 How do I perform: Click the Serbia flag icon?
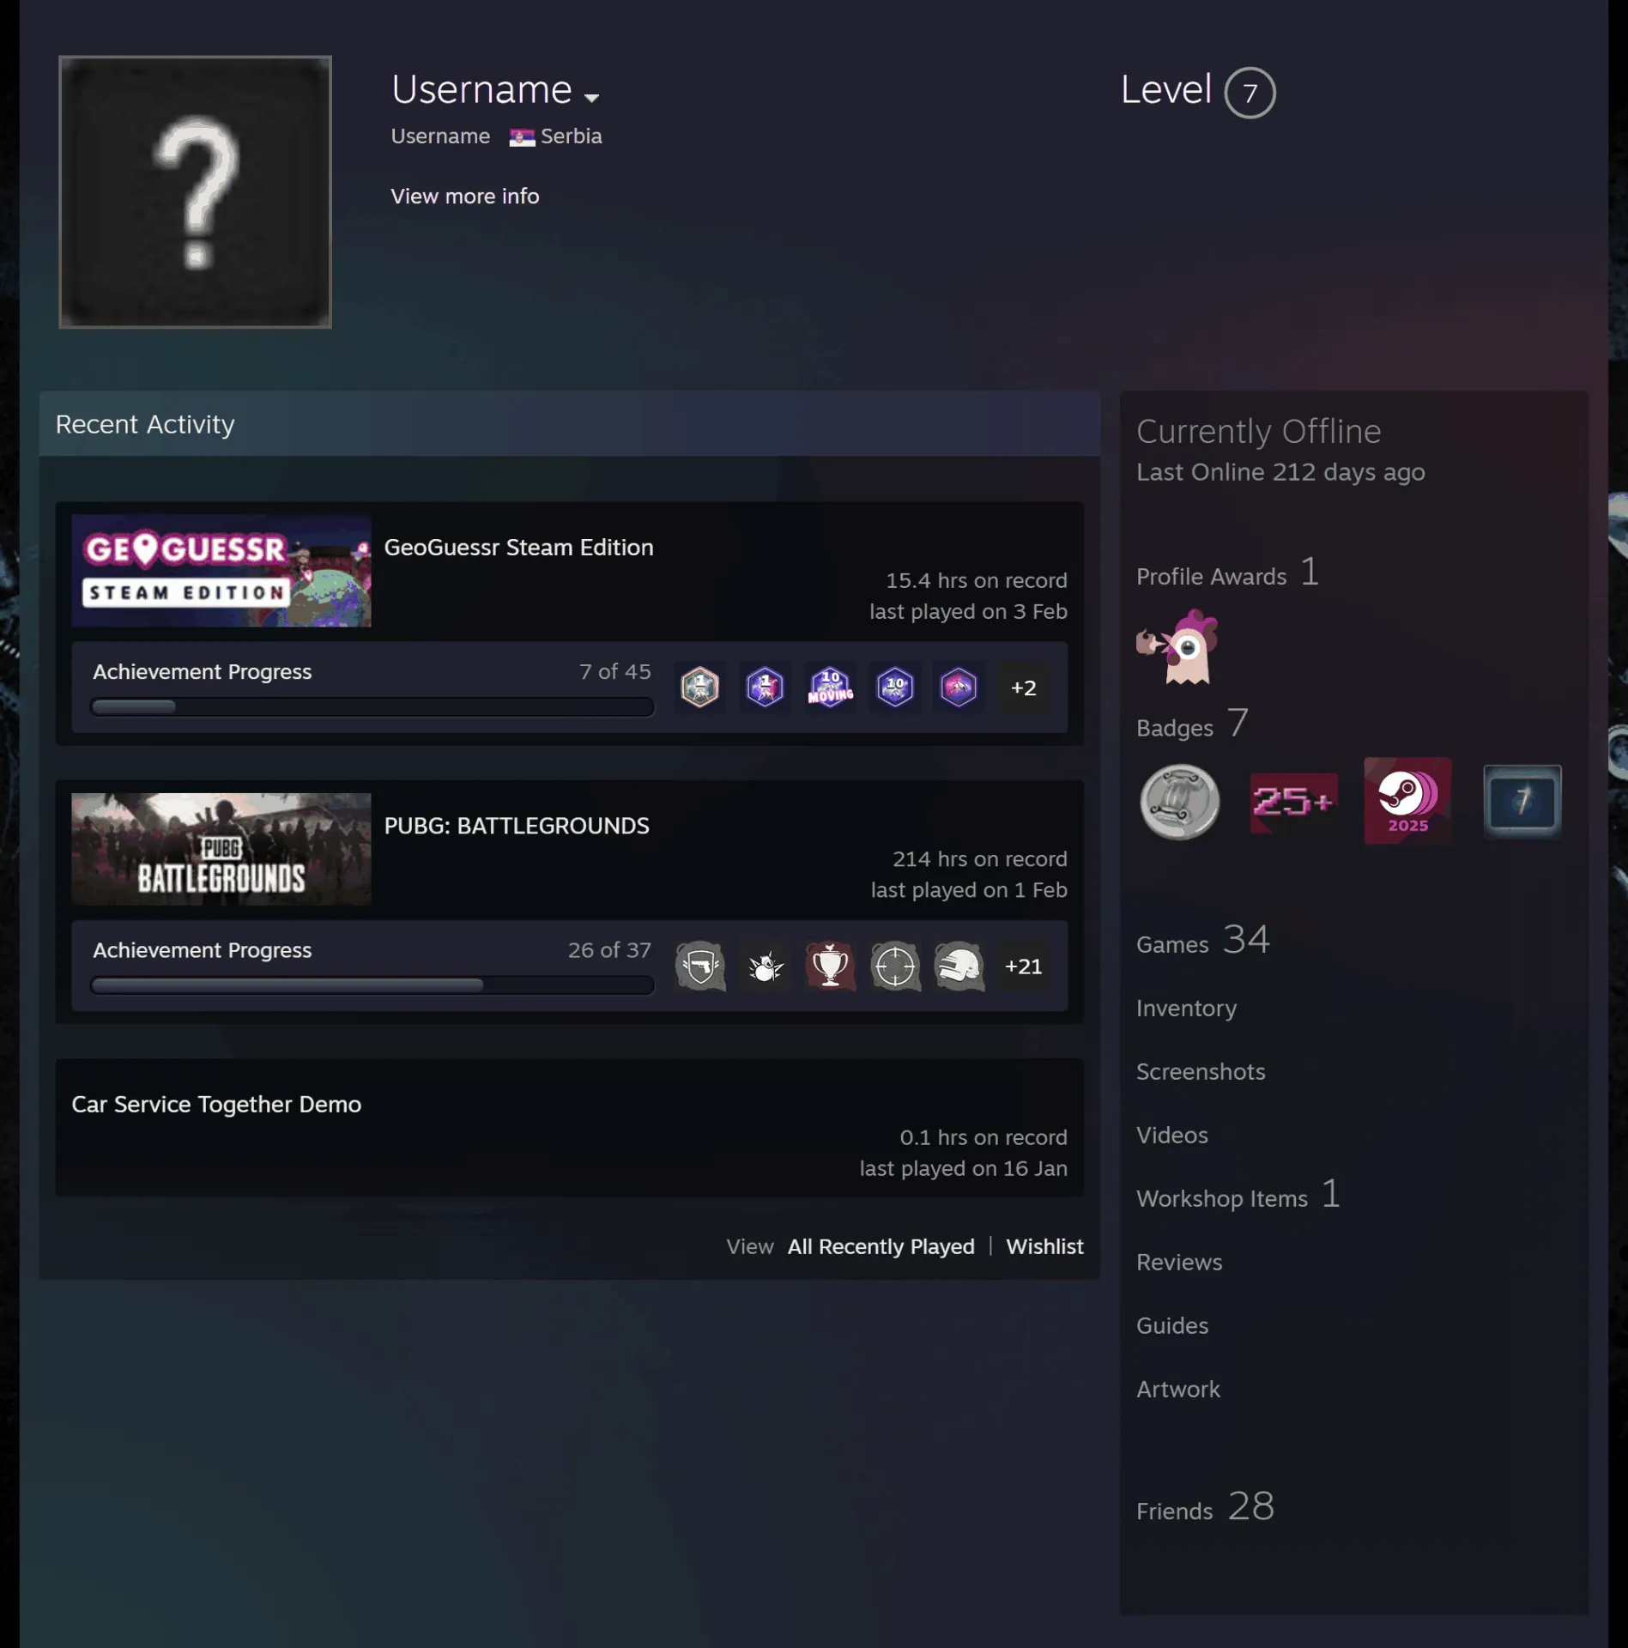tap(522, 137)
